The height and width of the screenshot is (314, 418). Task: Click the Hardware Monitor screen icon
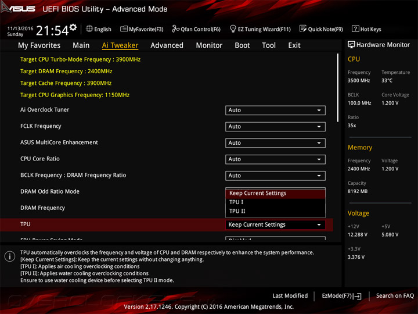click(x=351, y=45)
